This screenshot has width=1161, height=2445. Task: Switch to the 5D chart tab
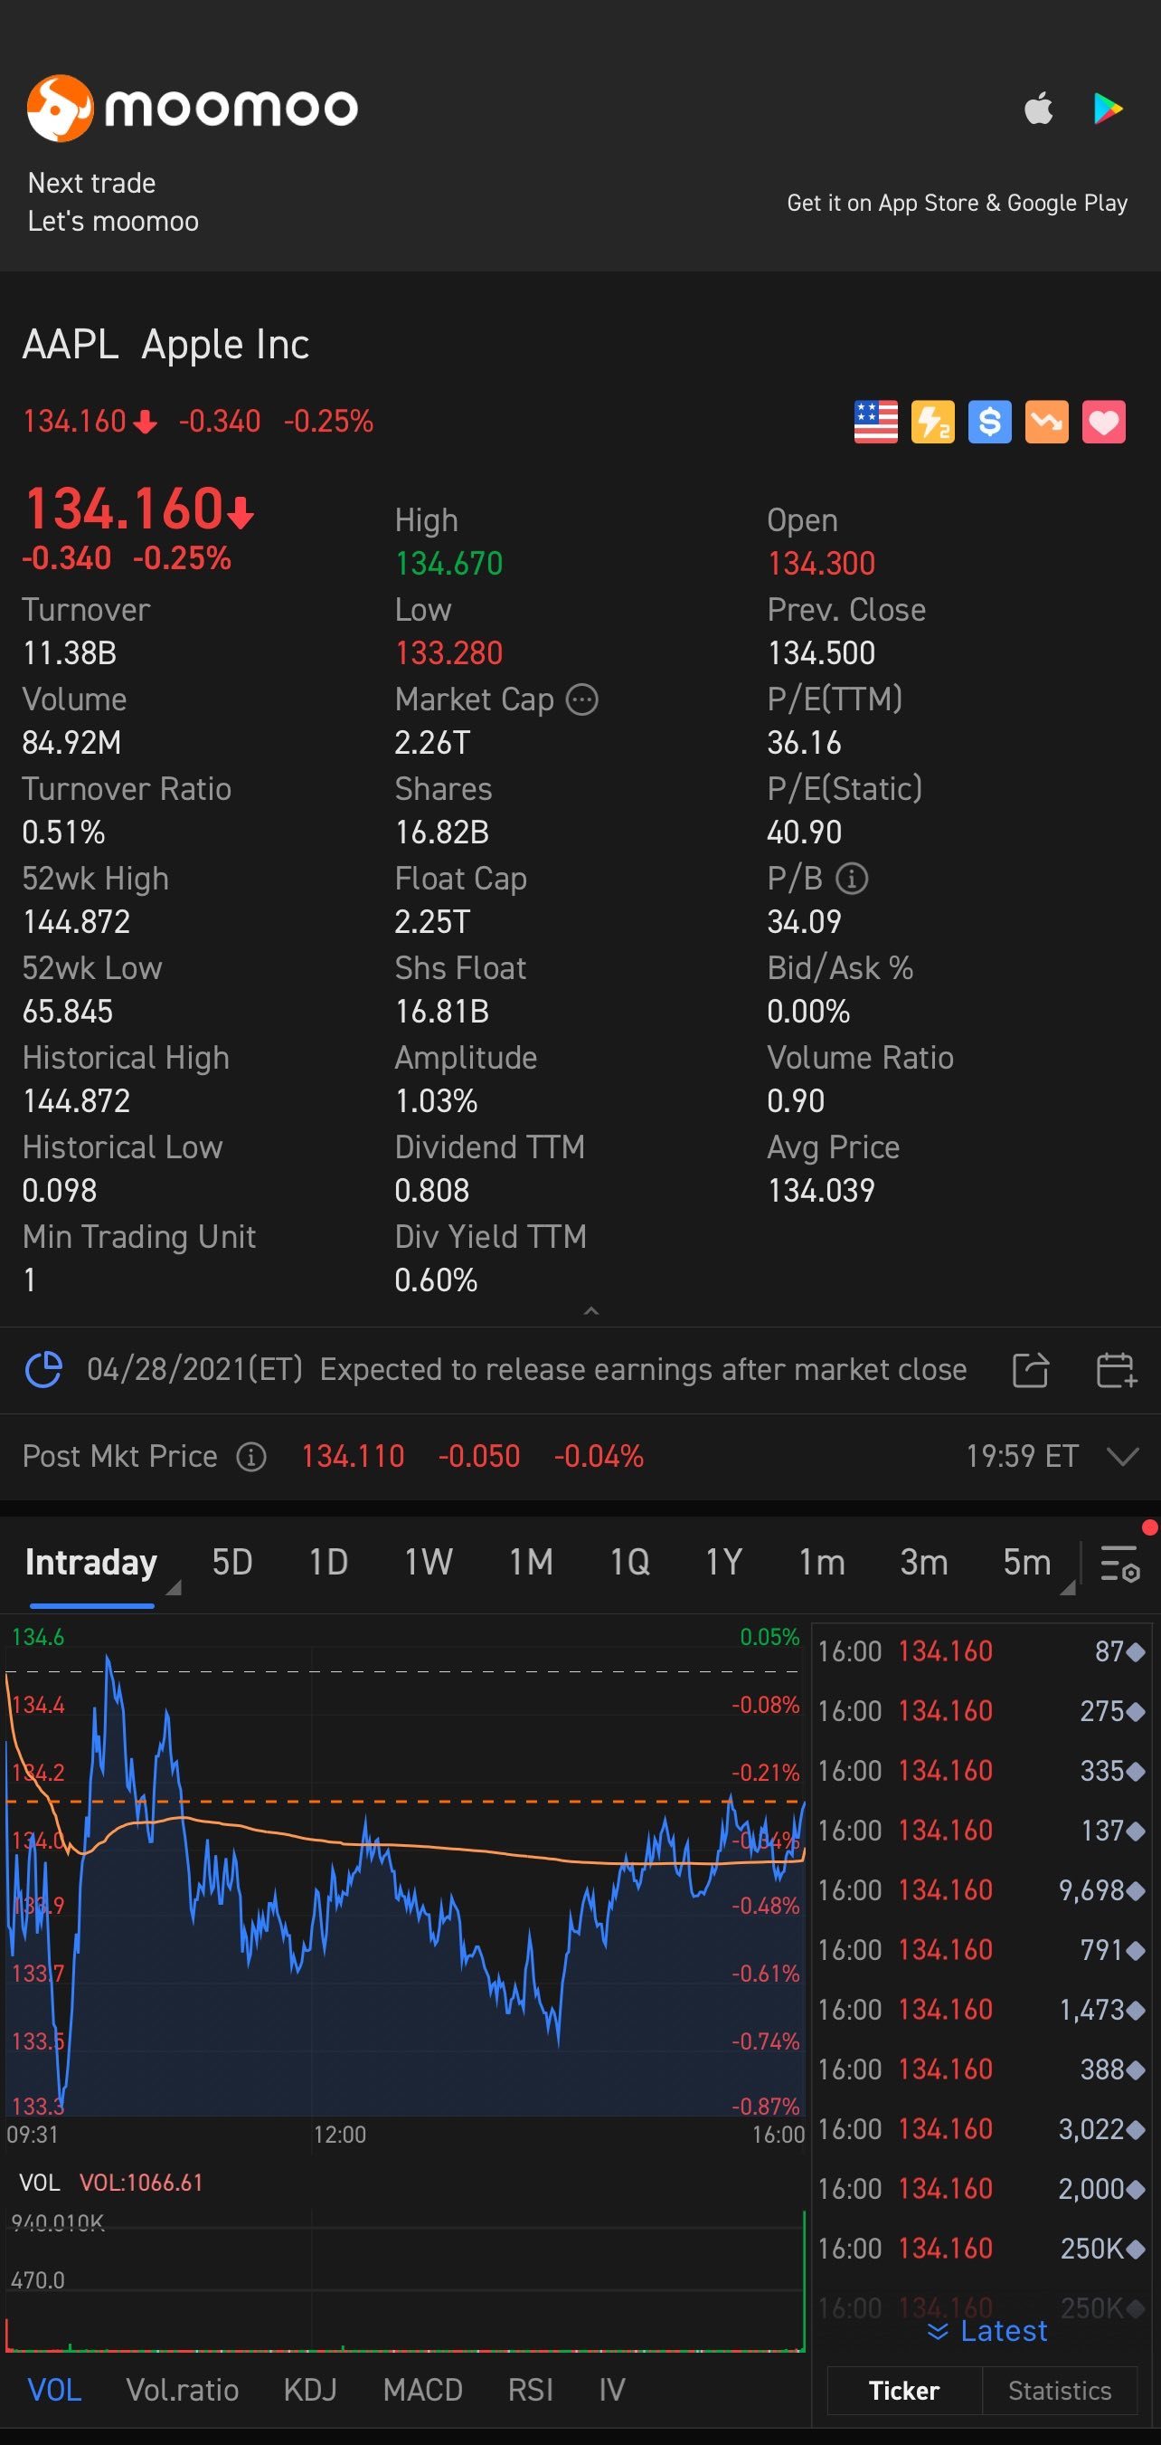232,1563
